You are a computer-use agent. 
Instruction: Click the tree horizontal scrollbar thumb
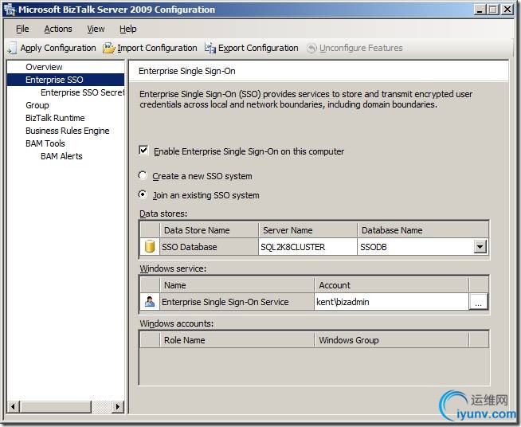[x=55, y=406]
